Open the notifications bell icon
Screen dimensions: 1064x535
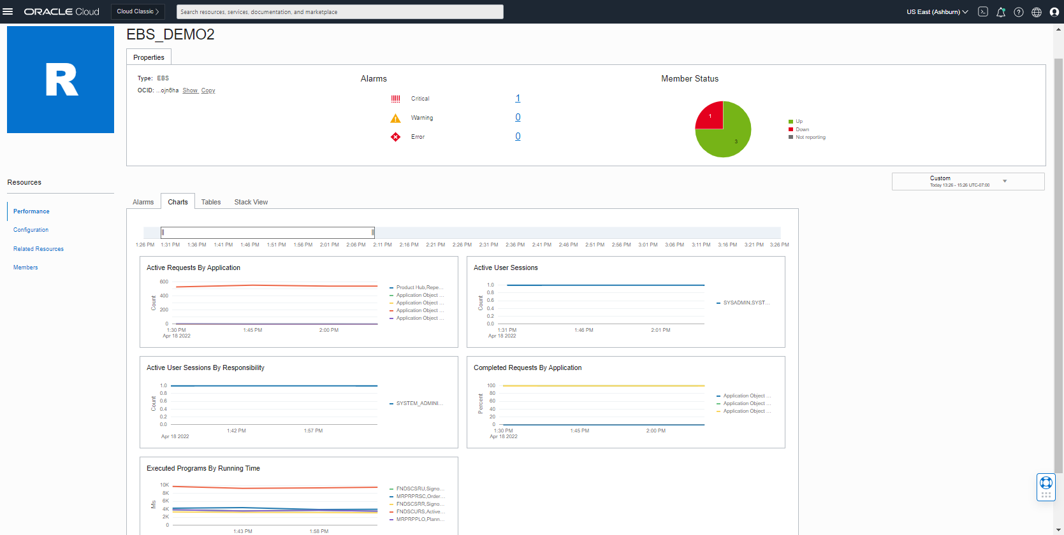coord(1001,12)
